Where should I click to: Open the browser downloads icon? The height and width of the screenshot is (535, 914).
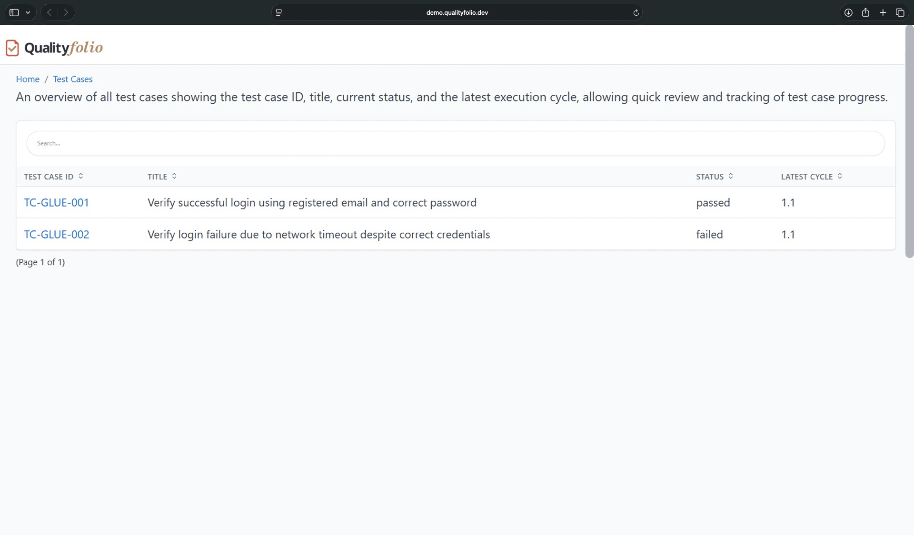[x=848, y=13]
